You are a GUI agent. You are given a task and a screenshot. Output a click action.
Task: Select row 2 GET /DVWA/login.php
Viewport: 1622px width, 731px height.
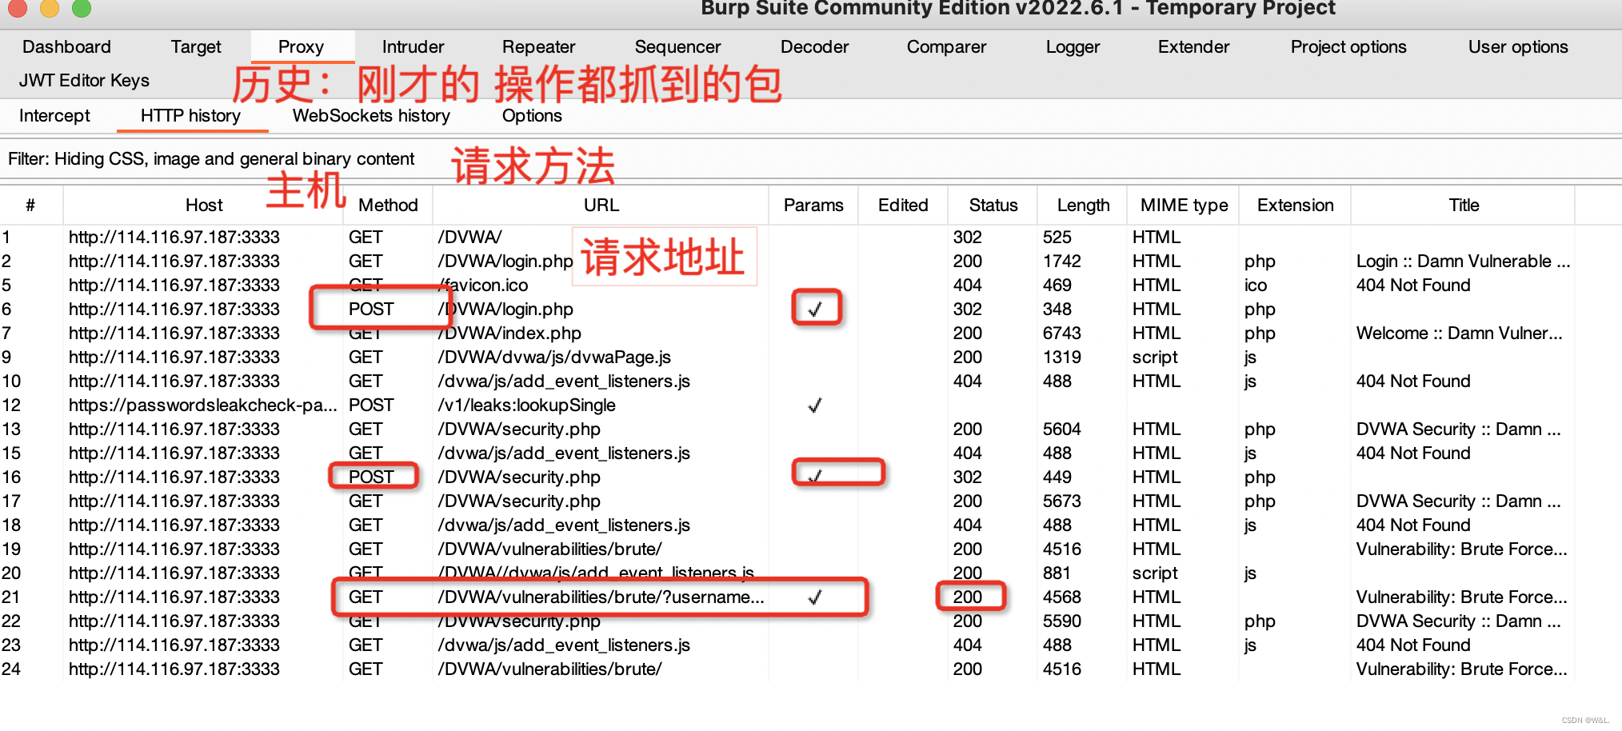787,262
